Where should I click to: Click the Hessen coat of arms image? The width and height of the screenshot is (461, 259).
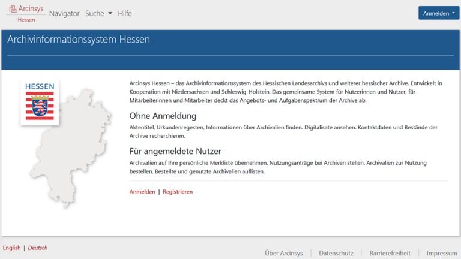[x=40, y=101]
